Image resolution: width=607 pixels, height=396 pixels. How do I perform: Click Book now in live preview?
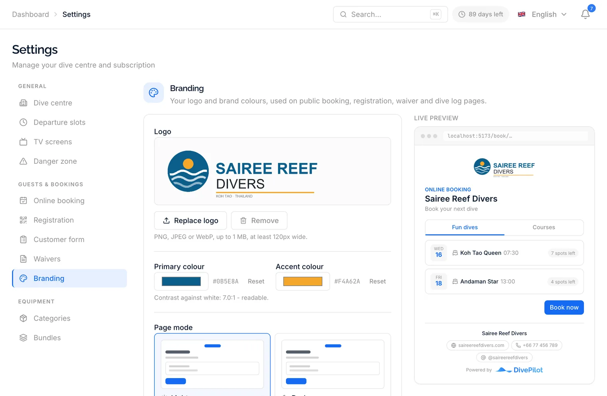(x=564, y=308)
